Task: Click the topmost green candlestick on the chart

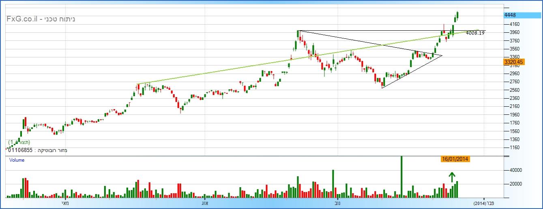Action: click(x=457, y=15)
